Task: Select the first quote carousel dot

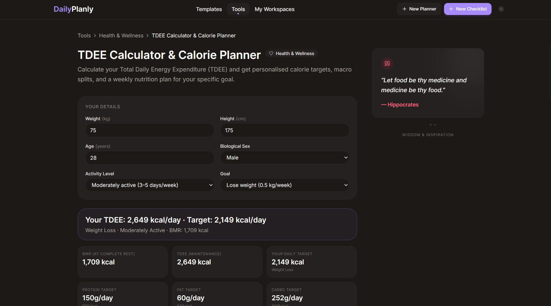Action: click(x=431, y=125)
